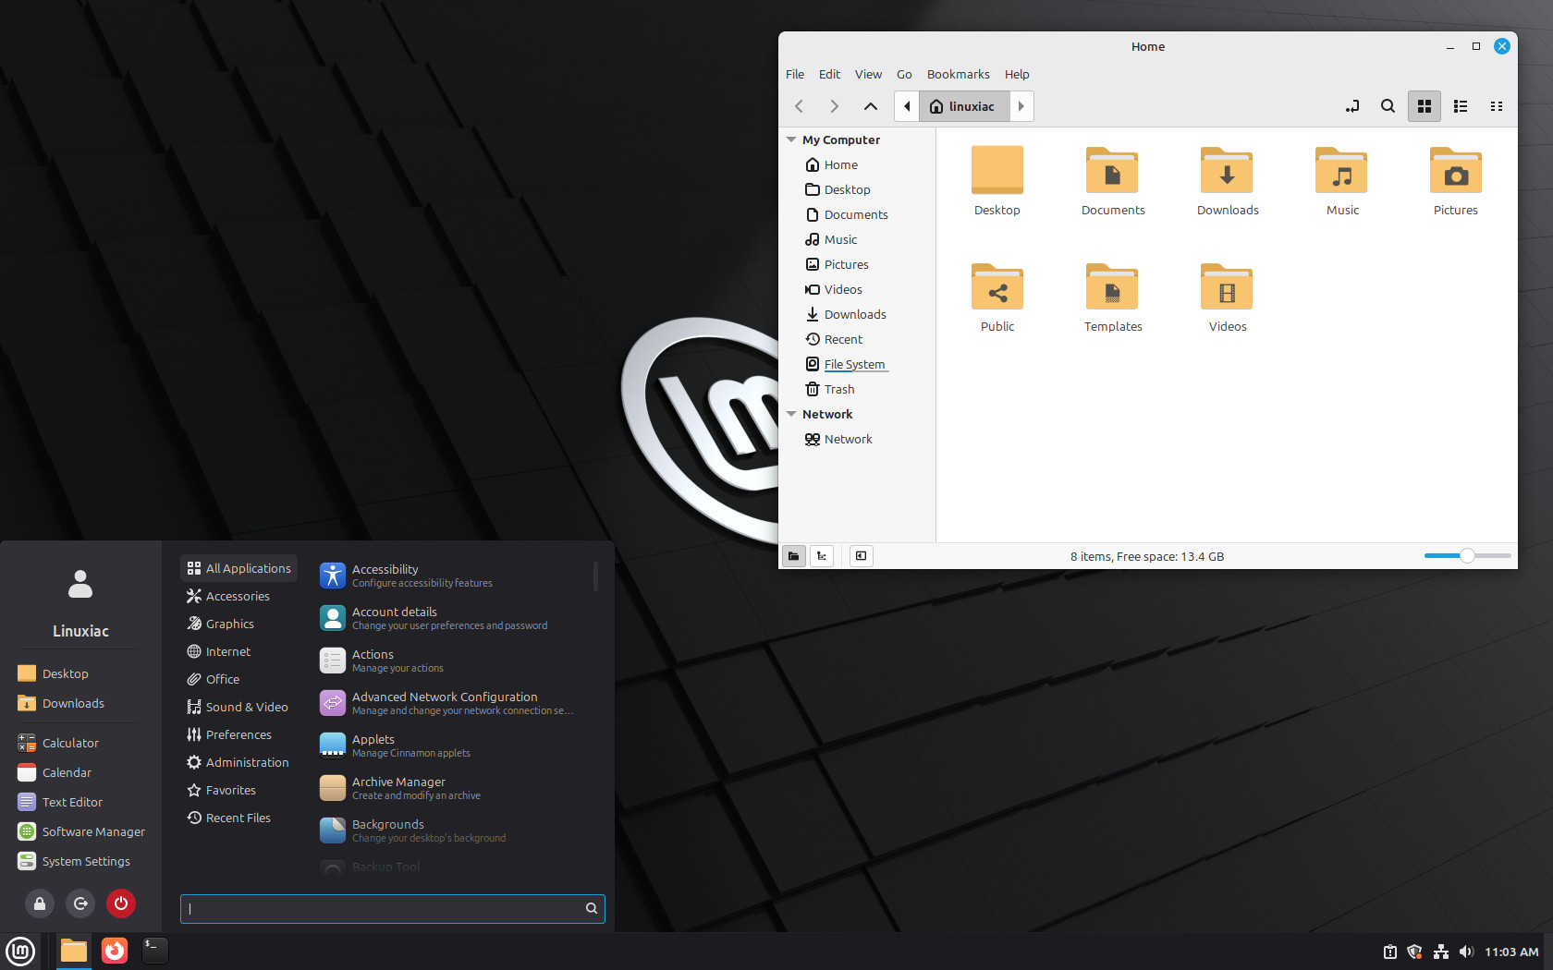Image resolution: width=1553 pixels, height=970 pixels.
Task: Select the Administration category
Action: point(247,762)
